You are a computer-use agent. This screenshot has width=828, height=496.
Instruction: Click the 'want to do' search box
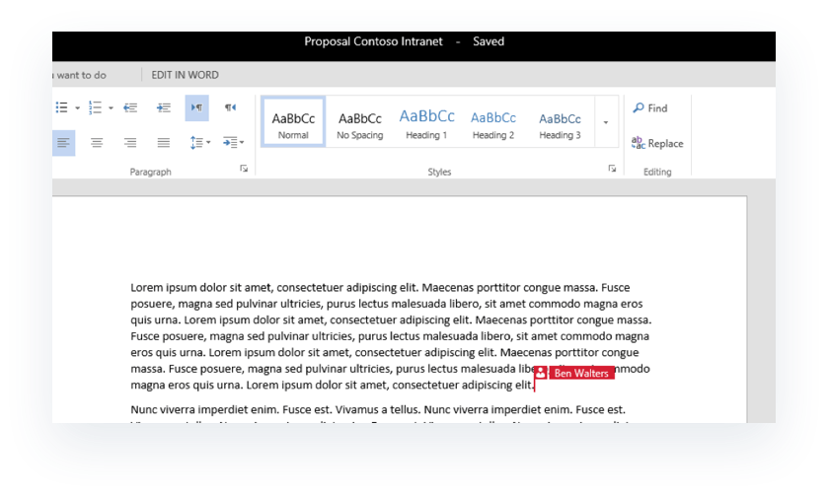(80, 75)
